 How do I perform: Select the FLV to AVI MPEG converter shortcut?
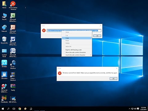(x=4, y=88)
